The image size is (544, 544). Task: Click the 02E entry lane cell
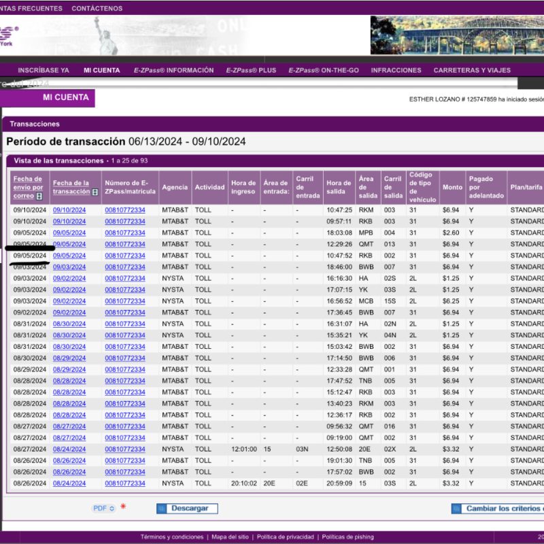[302, 483]
